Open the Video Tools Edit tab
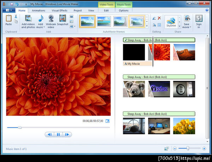The height and width of the screenshot is (162, 212). (x=106, y=10)
